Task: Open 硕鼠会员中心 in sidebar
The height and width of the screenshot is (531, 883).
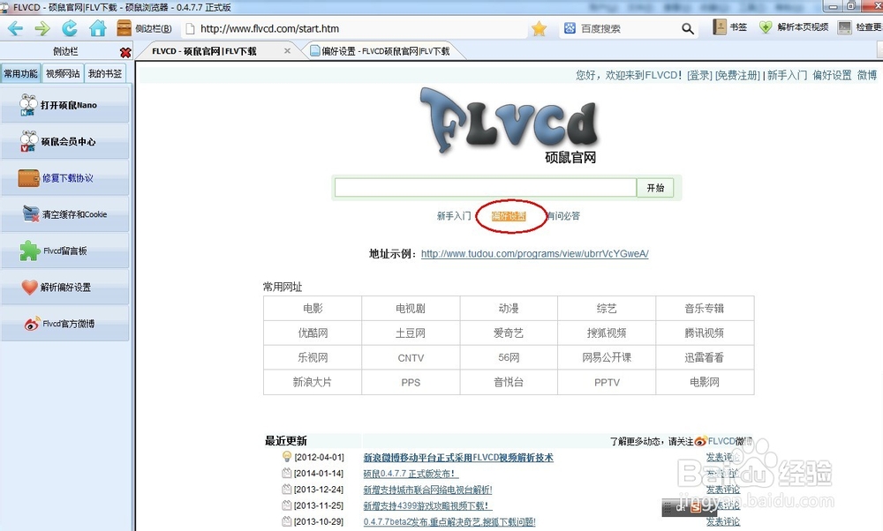Action: pos(65,142)
